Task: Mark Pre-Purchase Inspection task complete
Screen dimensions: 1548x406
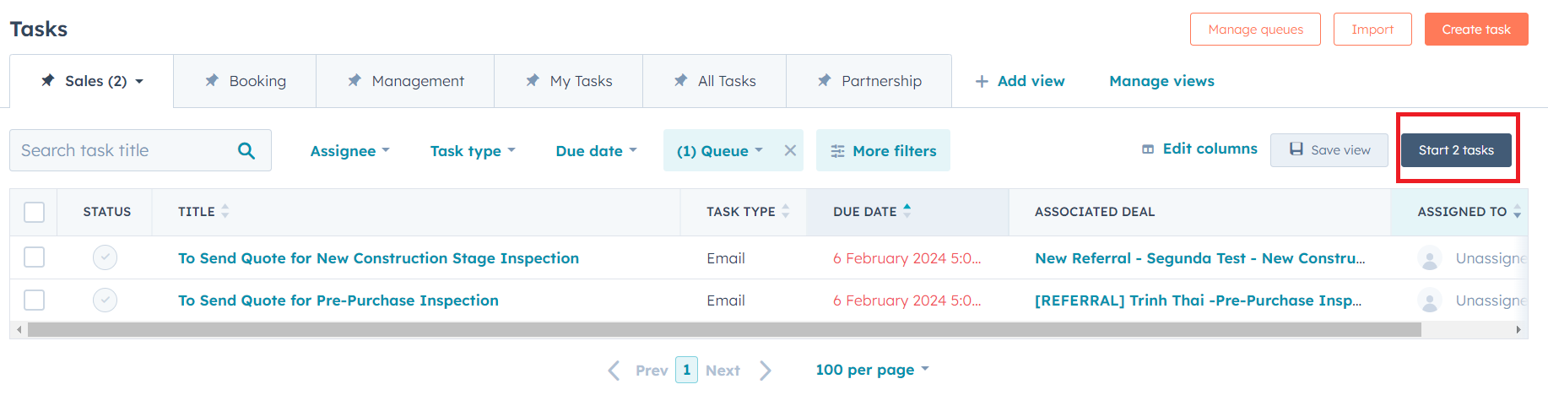Action: click(x=105, y=300)
